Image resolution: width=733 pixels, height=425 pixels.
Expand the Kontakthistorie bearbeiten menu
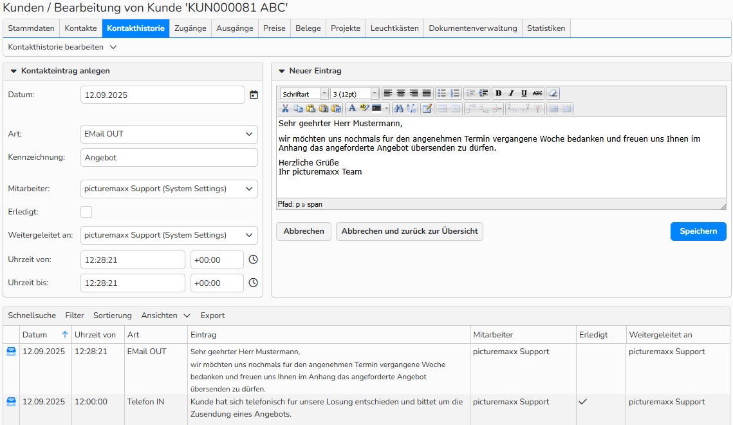62,47
